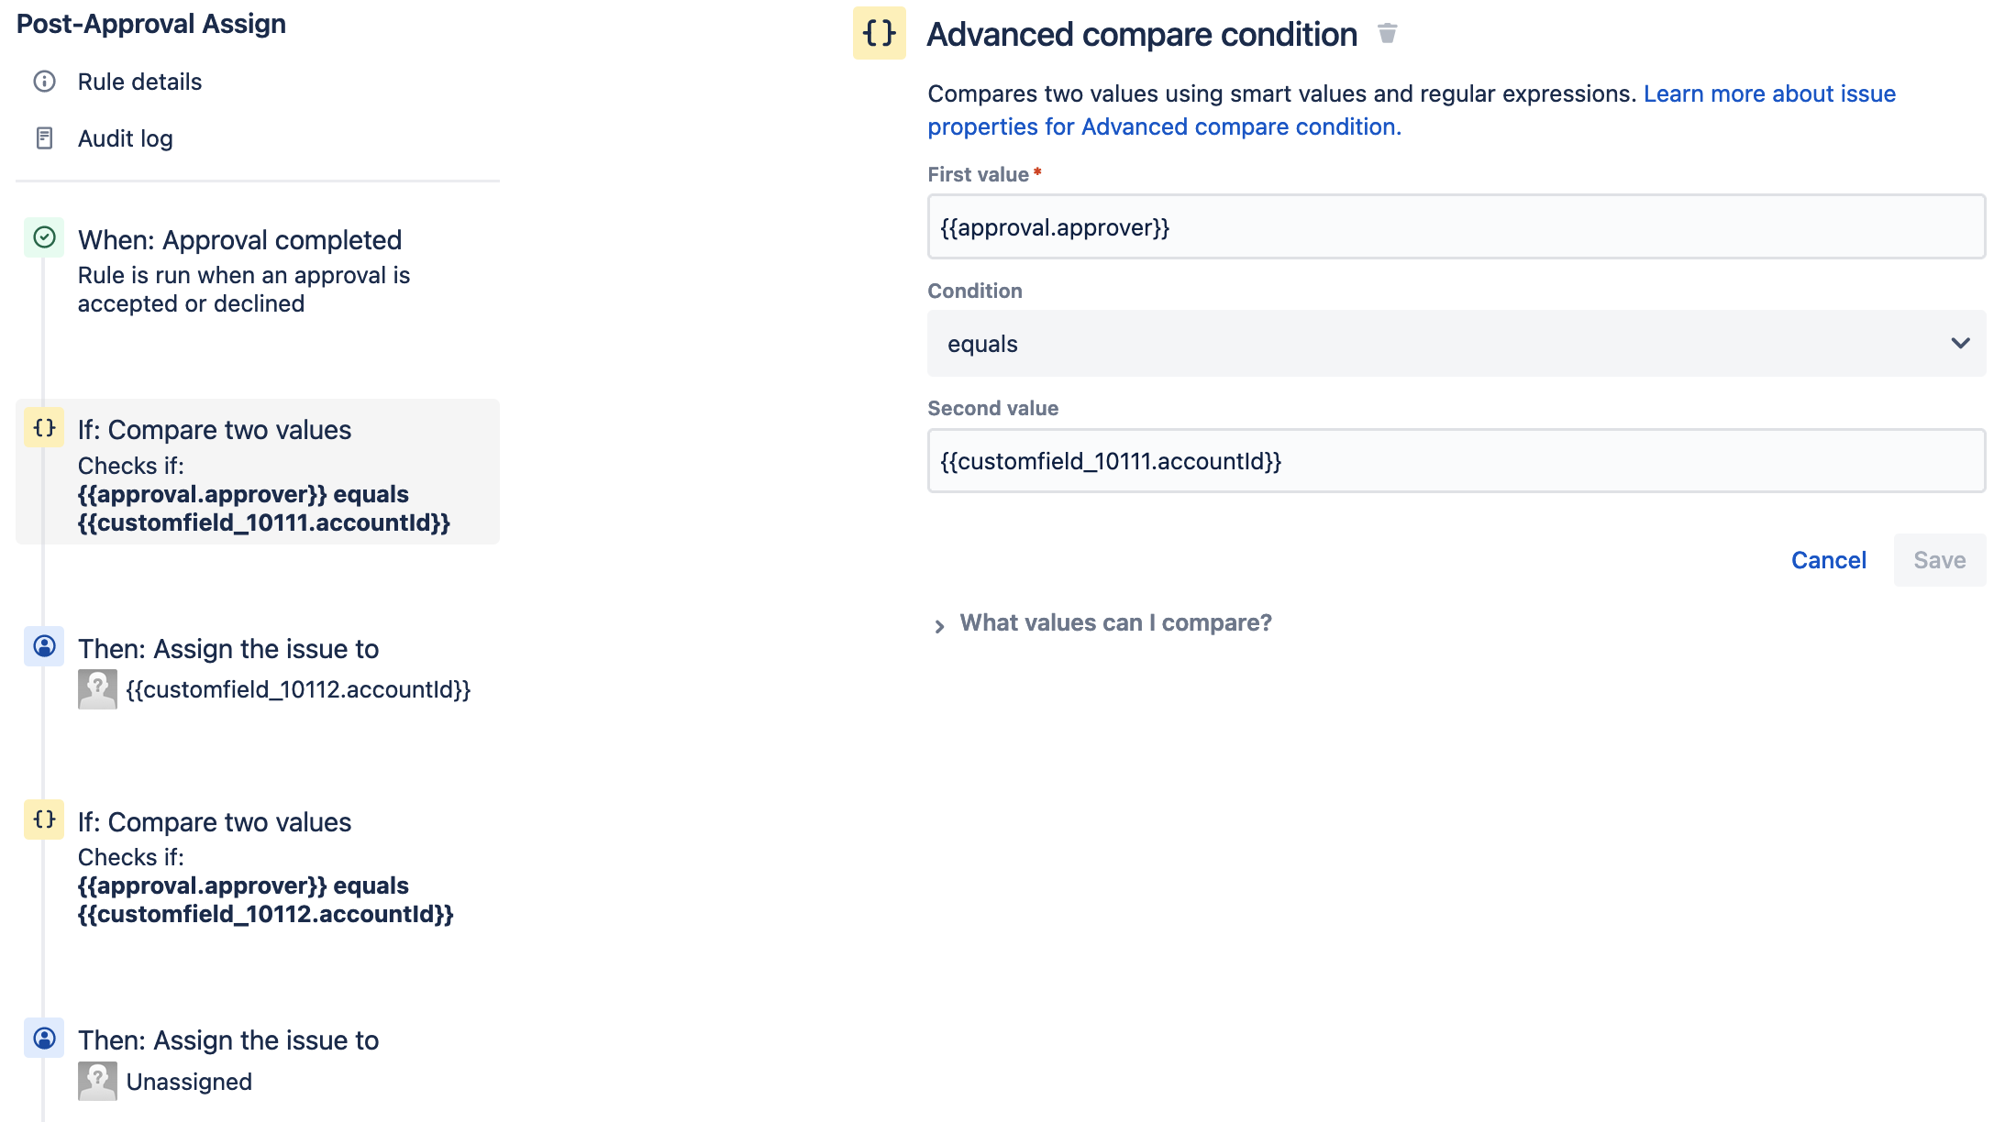Click the Second value input field
The image size is (2016, 1122).
pyautogui.click(x=1456, y=461)
